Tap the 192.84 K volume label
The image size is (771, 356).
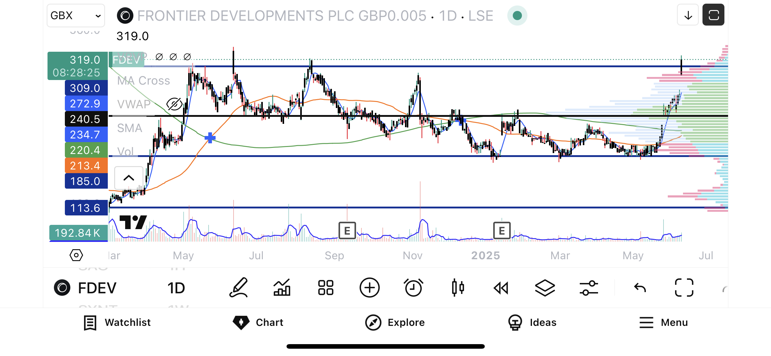79,233
